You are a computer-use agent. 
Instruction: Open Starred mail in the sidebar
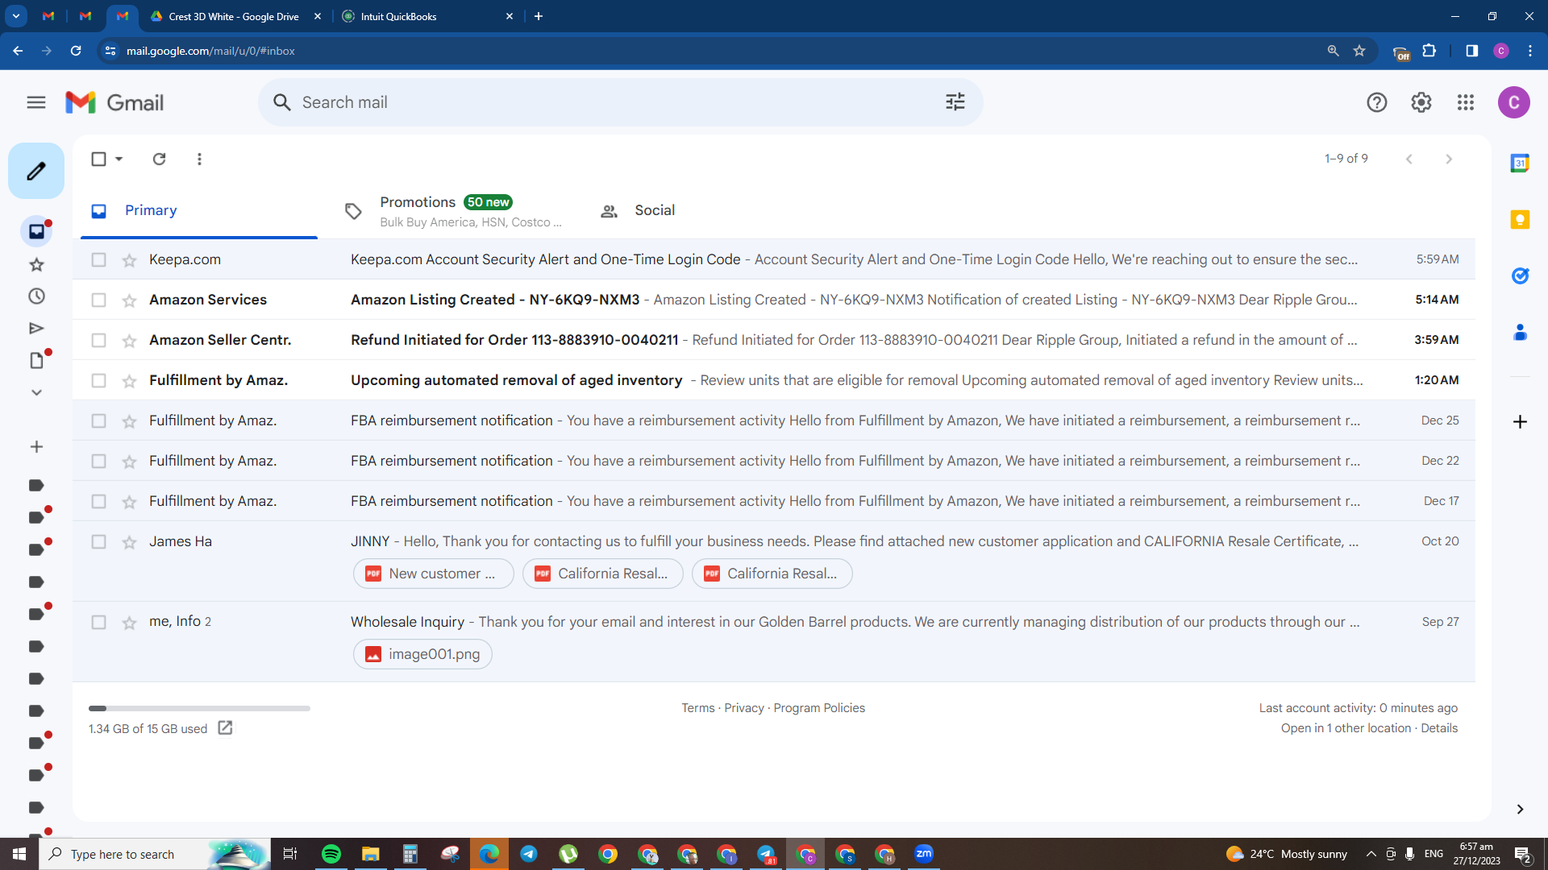36,264
